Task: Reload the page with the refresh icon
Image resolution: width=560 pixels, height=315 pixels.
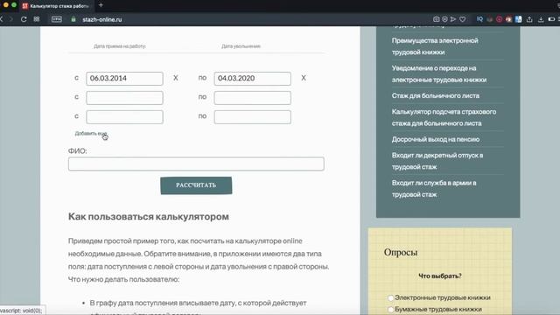Action: [24, 19]
